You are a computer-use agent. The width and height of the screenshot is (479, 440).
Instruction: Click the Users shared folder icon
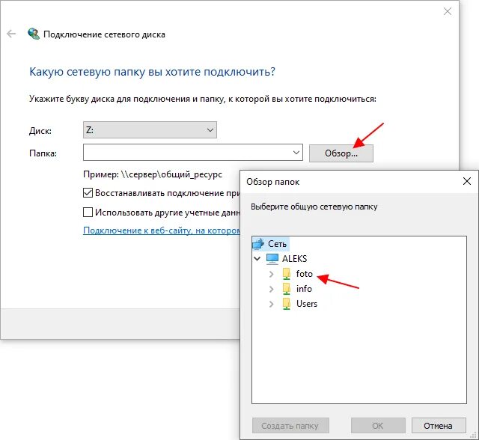286,304
